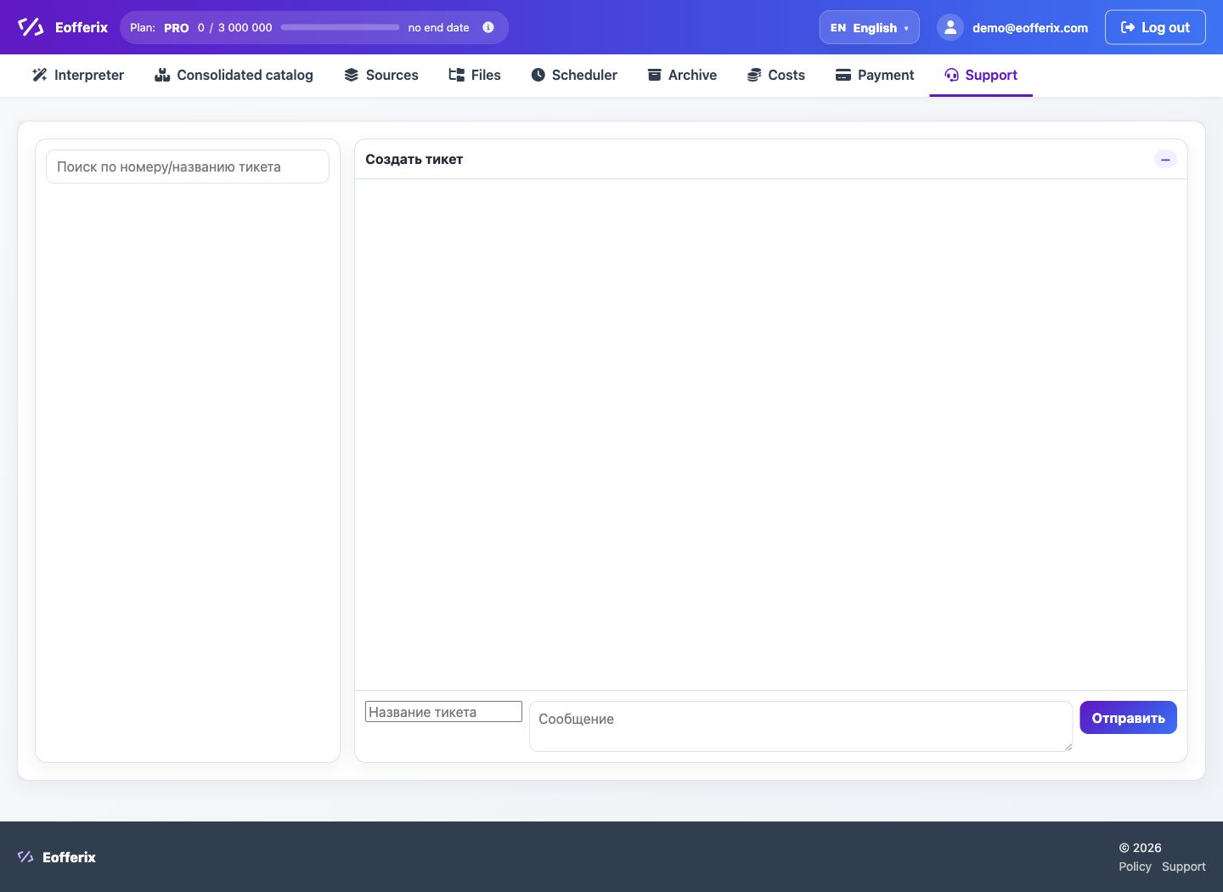The height and width of the screenshot is (892, 1223).
Task: Focus the message textarea
Action: [801, 726]
